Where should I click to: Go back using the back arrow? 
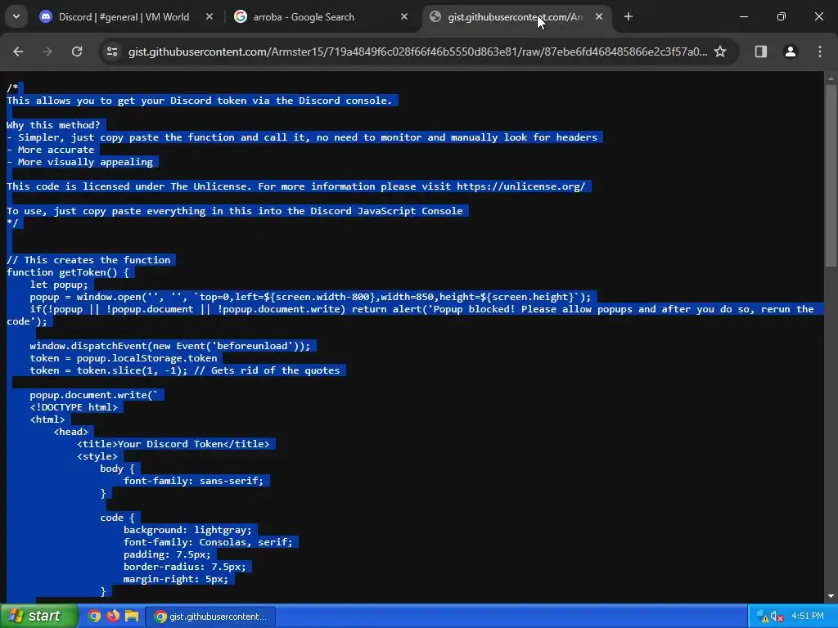point(18,52)
